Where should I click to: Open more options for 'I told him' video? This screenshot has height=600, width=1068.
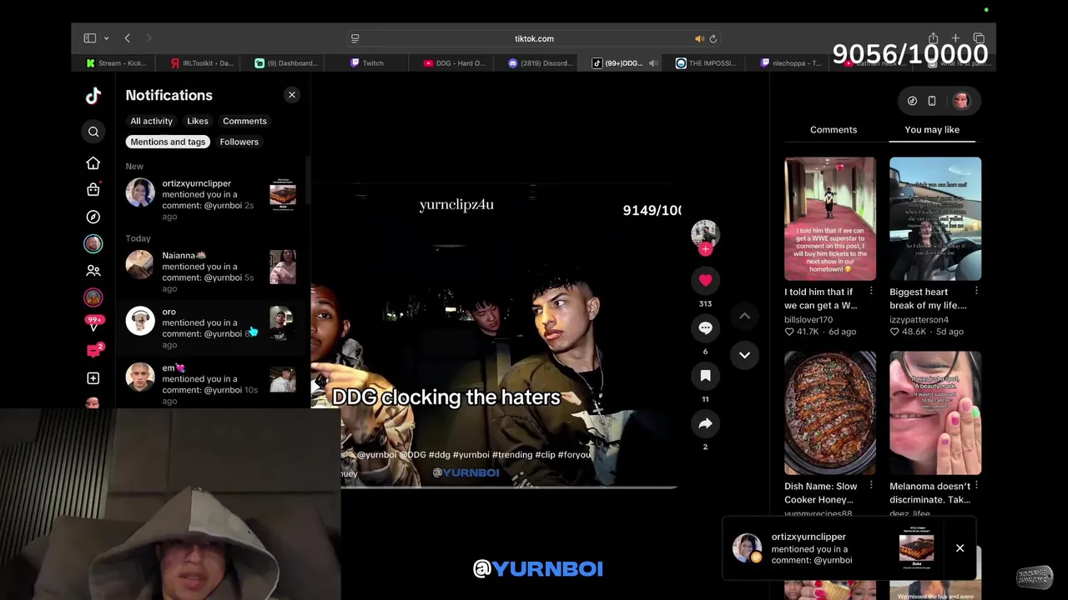click(x=871, y=292)
